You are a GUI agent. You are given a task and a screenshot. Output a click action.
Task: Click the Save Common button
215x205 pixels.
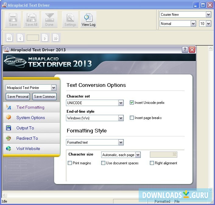(45, 97)
